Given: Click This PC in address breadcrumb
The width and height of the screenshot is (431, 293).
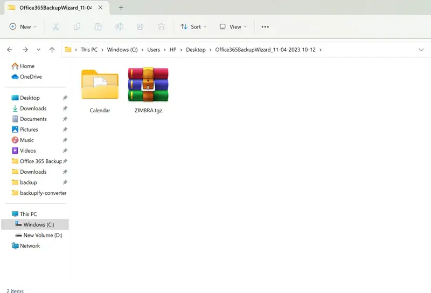Looking at the screenshot, I should pyautogui.click(x=89, y=50).
